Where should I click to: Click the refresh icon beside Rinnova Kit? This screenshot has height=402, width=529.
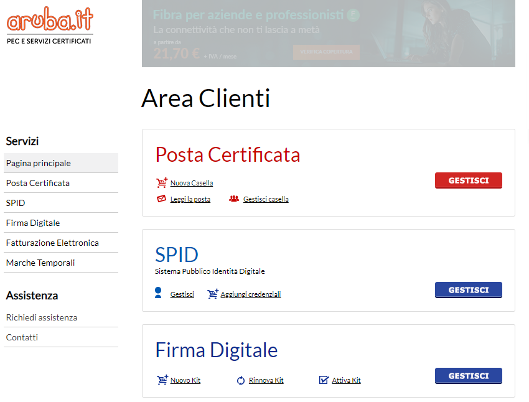tap(241, 380)
